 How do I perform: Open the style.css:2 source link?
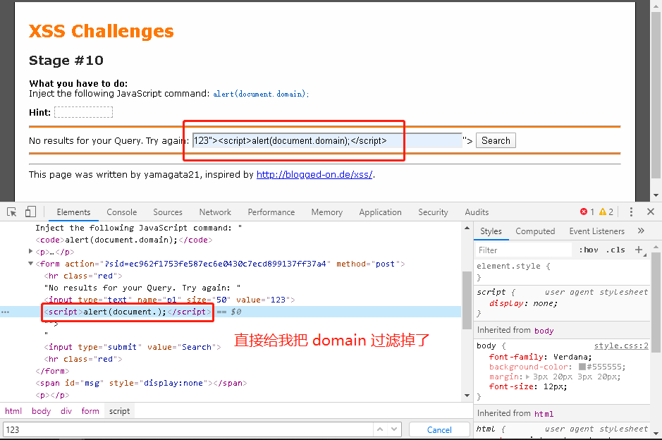[x=621, y=346]
